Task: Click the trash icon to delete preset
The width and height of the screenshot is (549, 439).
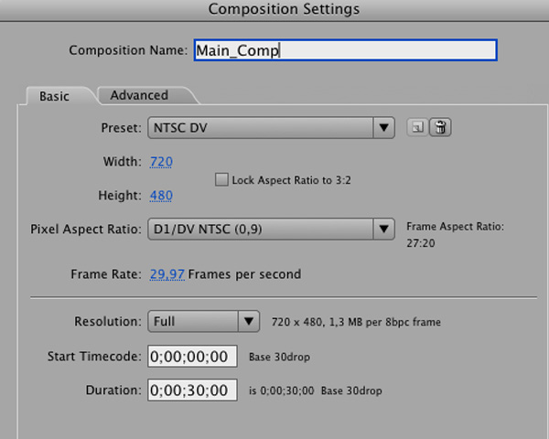Action: pos(440,128)
